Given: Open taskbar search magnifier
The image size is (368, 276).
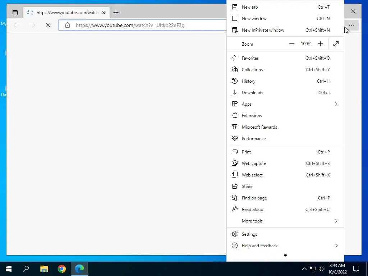Looking at the screenshot, I should (x=26, y=269).
